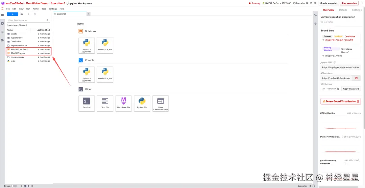
Task: Select README.ipynb notebook
Action: pos(28,53)
